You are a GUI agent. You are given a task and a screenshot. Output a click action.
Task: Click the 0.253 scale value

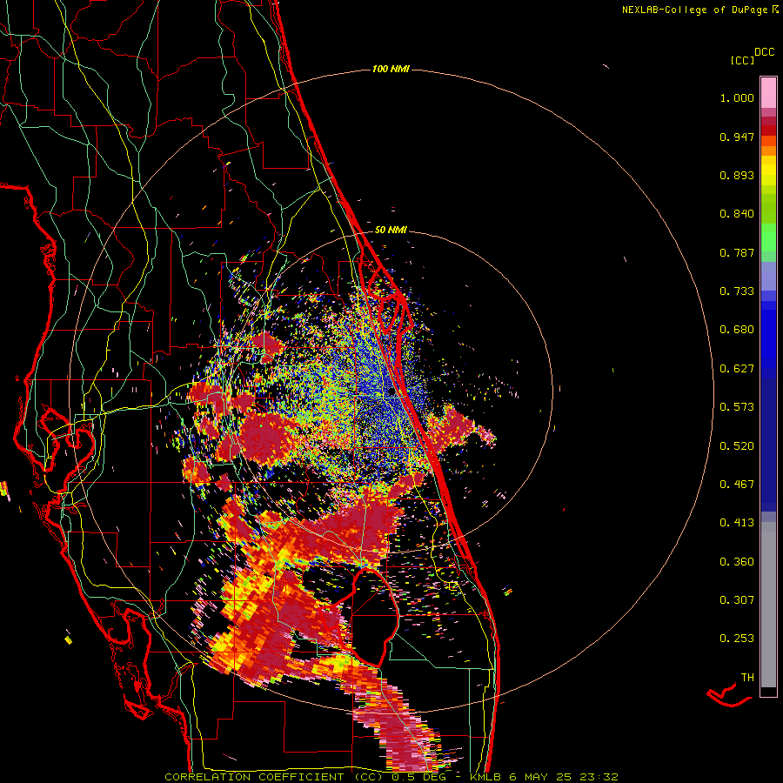(737, 639)
